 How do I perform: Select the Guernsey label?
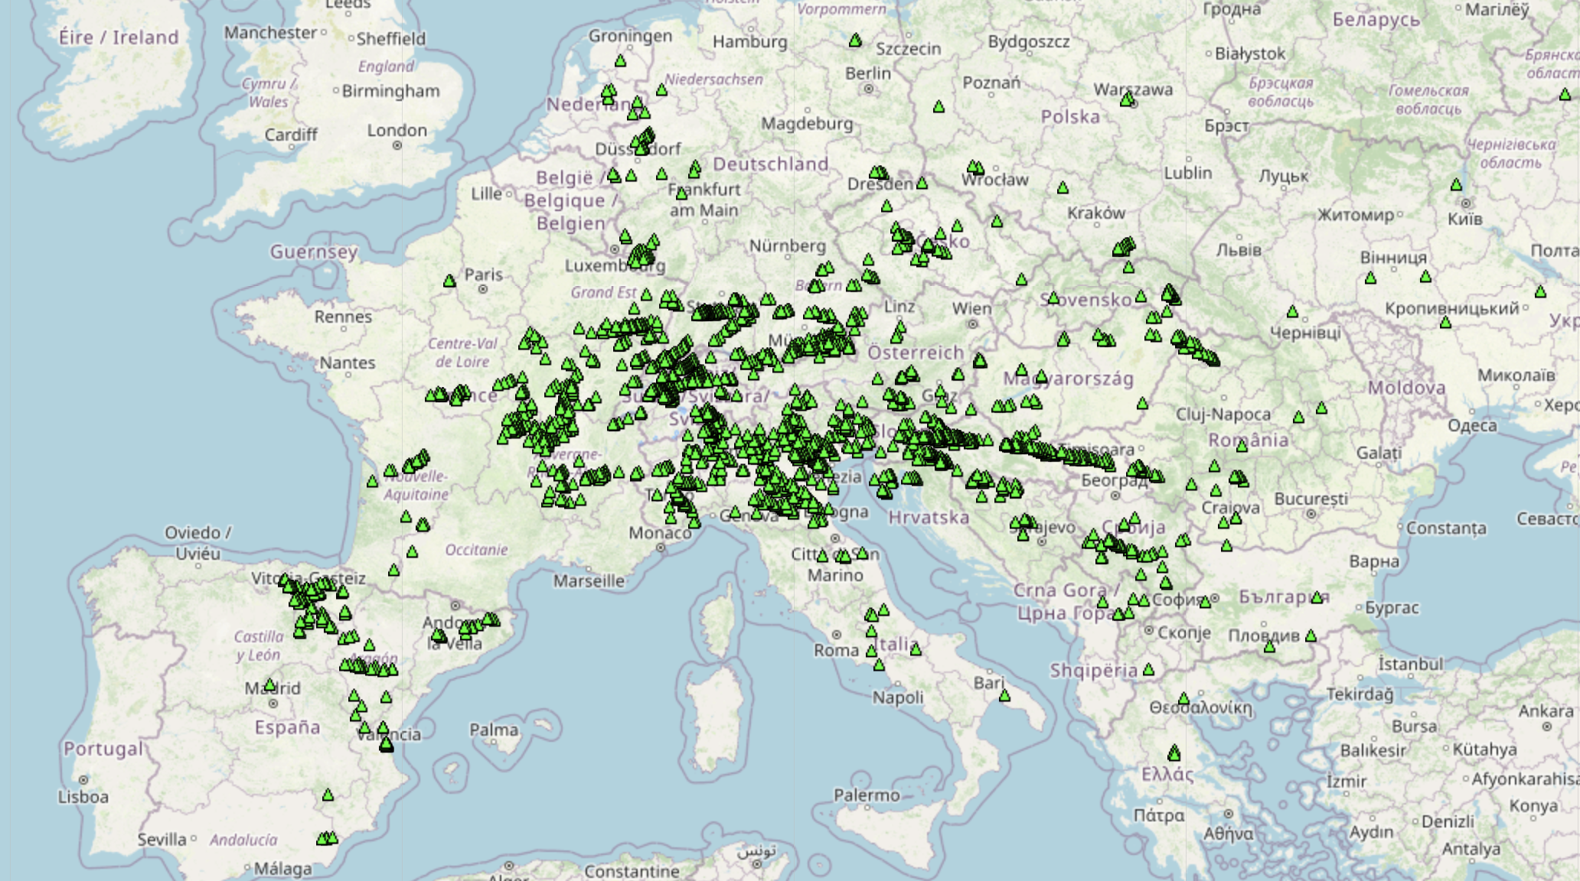tap(313, 252)
